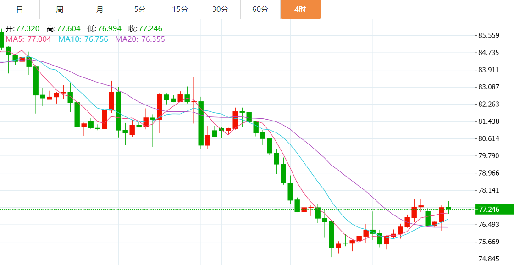Click the 83.911 price axis label
This screenshot has height=265, width=514.
(x=489, y=70)
